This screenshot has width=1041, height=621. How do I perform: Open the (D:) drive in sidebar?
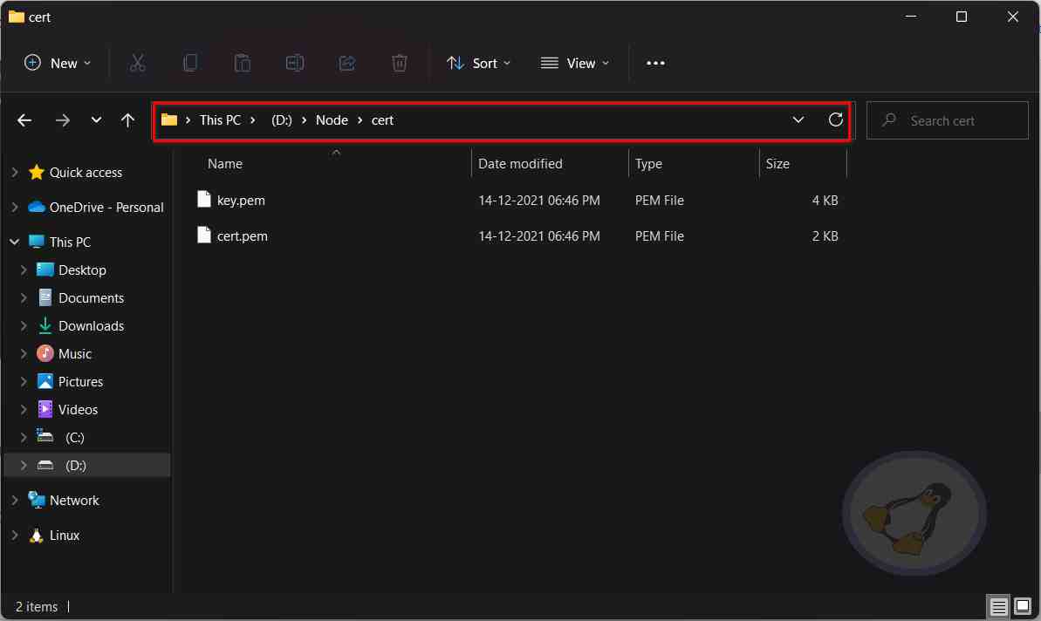(x=76, y=465)
